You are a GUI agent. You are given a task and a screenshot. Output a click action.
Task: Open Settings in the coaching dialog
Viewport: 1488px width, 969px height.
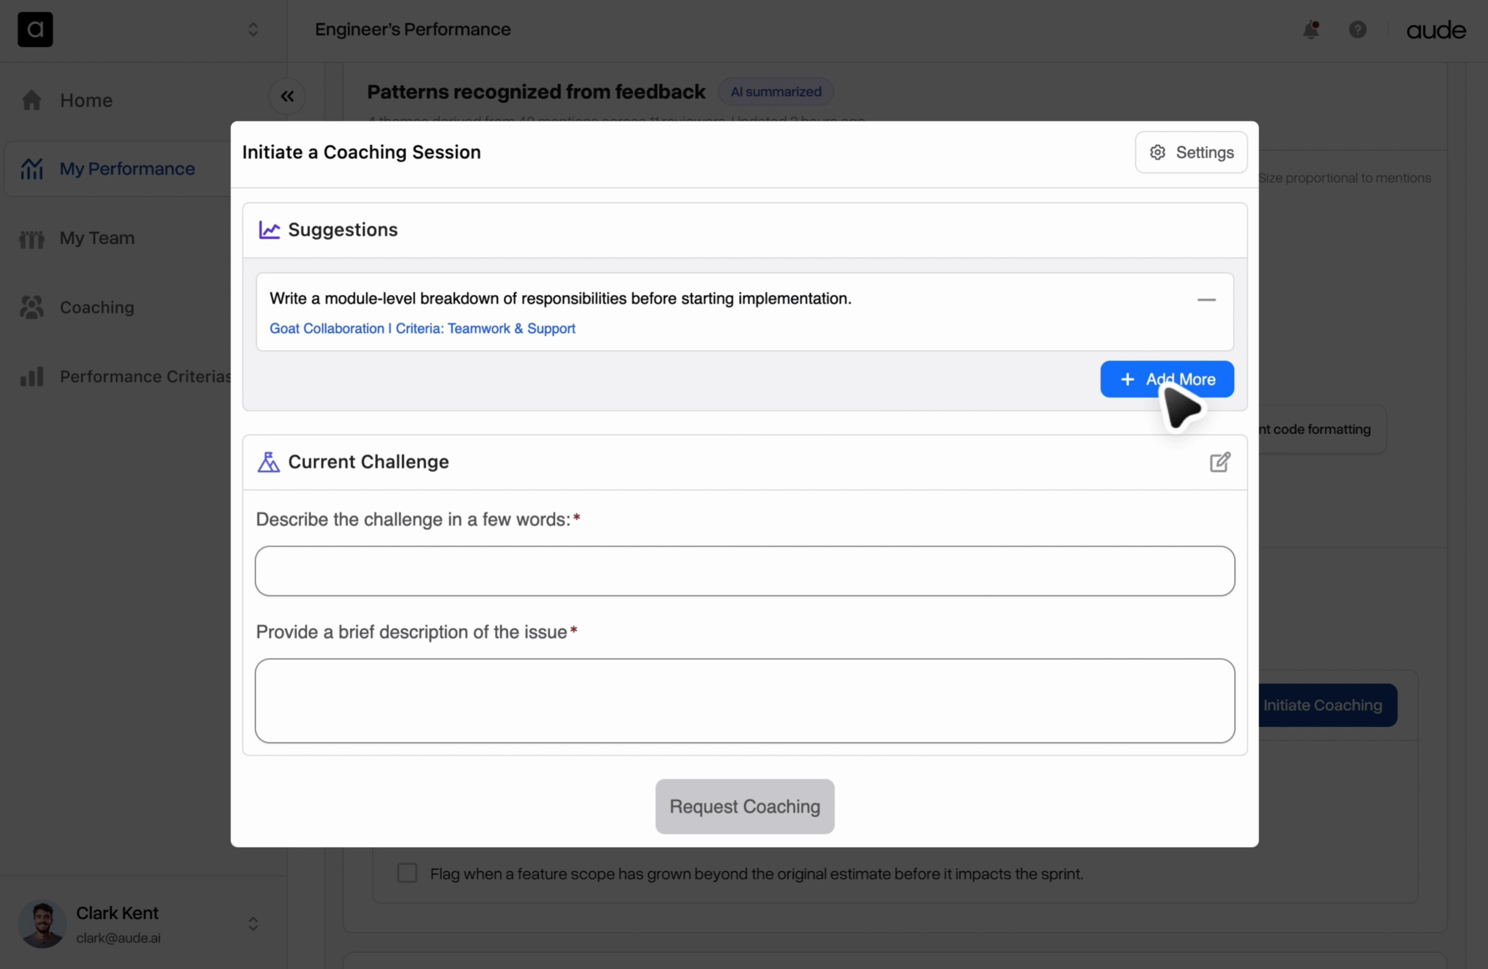pyautogui.click(x=1191, y=152)
